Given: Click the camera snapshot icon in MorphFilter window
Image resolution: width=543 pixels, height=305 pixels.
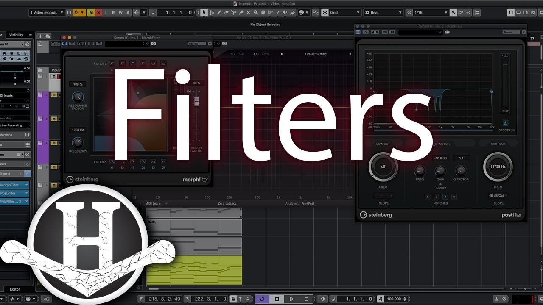Looking at the screenshot, I should pyautogui.click(x=154, y=43).
